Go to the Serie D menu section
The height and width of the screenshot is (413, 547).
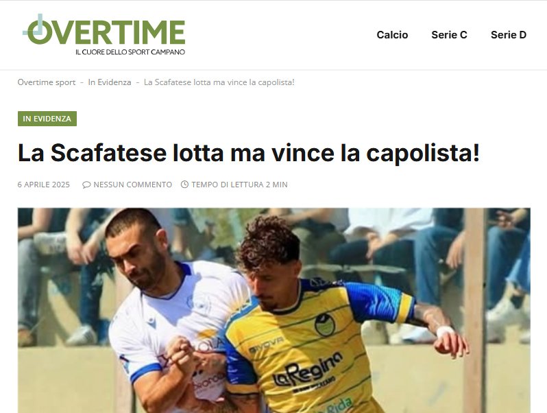pos(509,35)
